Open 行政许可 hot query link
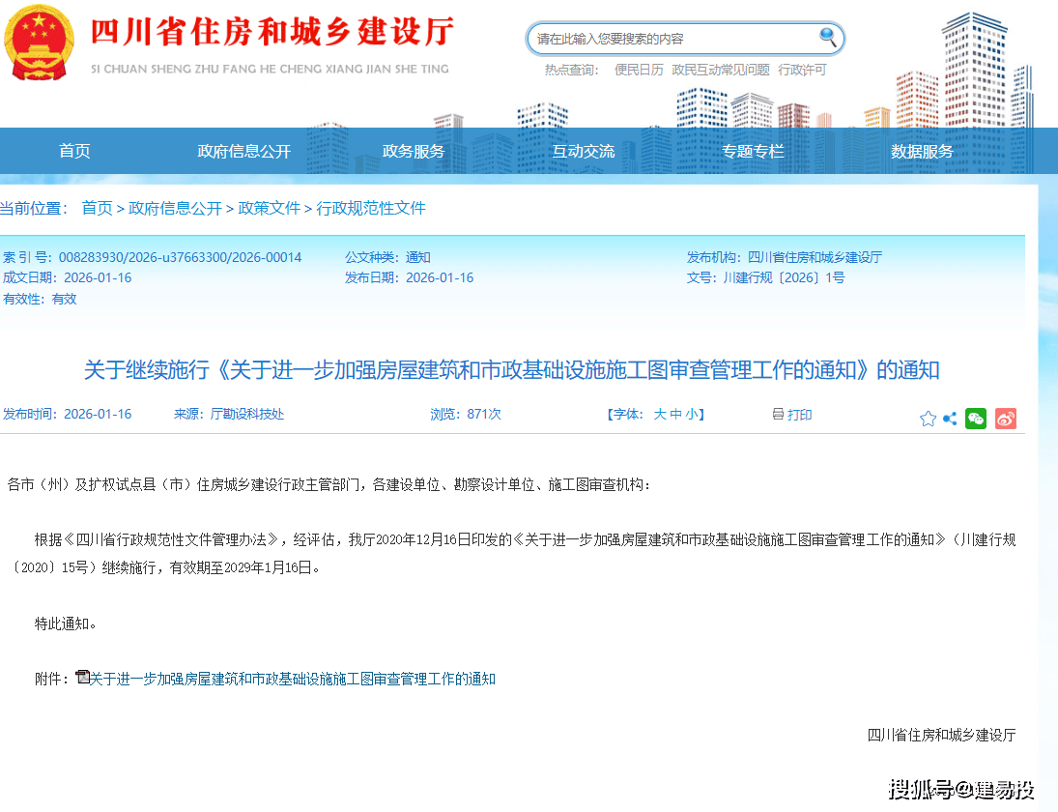 pyautogui.click(x=802, y=70)
